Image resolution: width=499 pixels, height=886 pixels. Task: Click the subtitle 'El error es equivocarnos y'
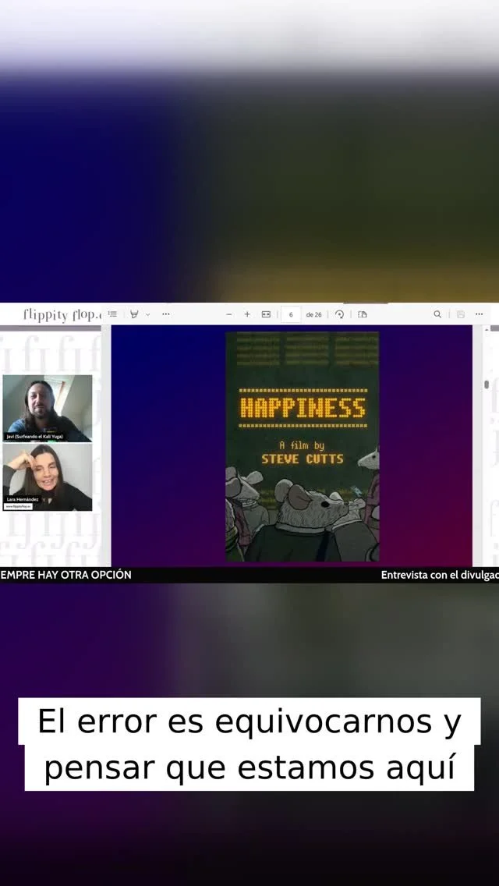click(x=249, y=721)
